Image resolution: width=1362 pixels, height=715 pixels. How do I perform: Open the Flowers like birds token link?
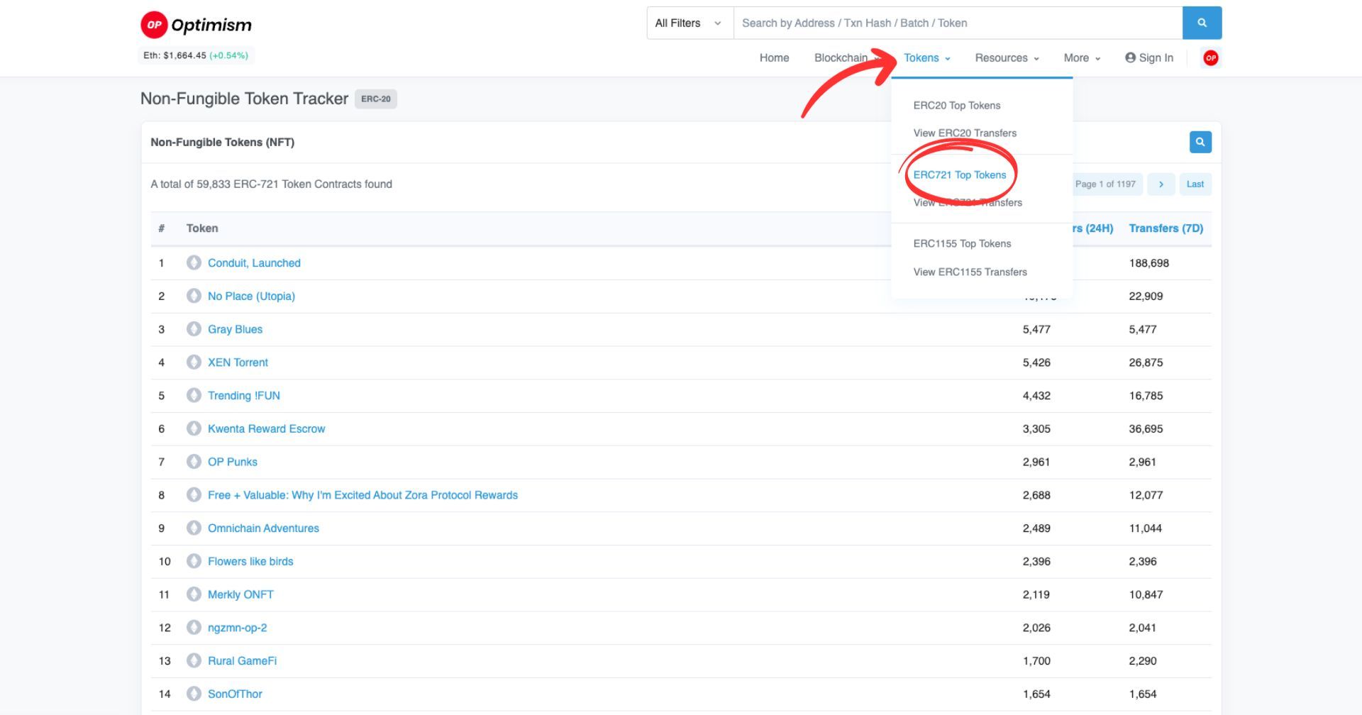click(x=250, y=562)
